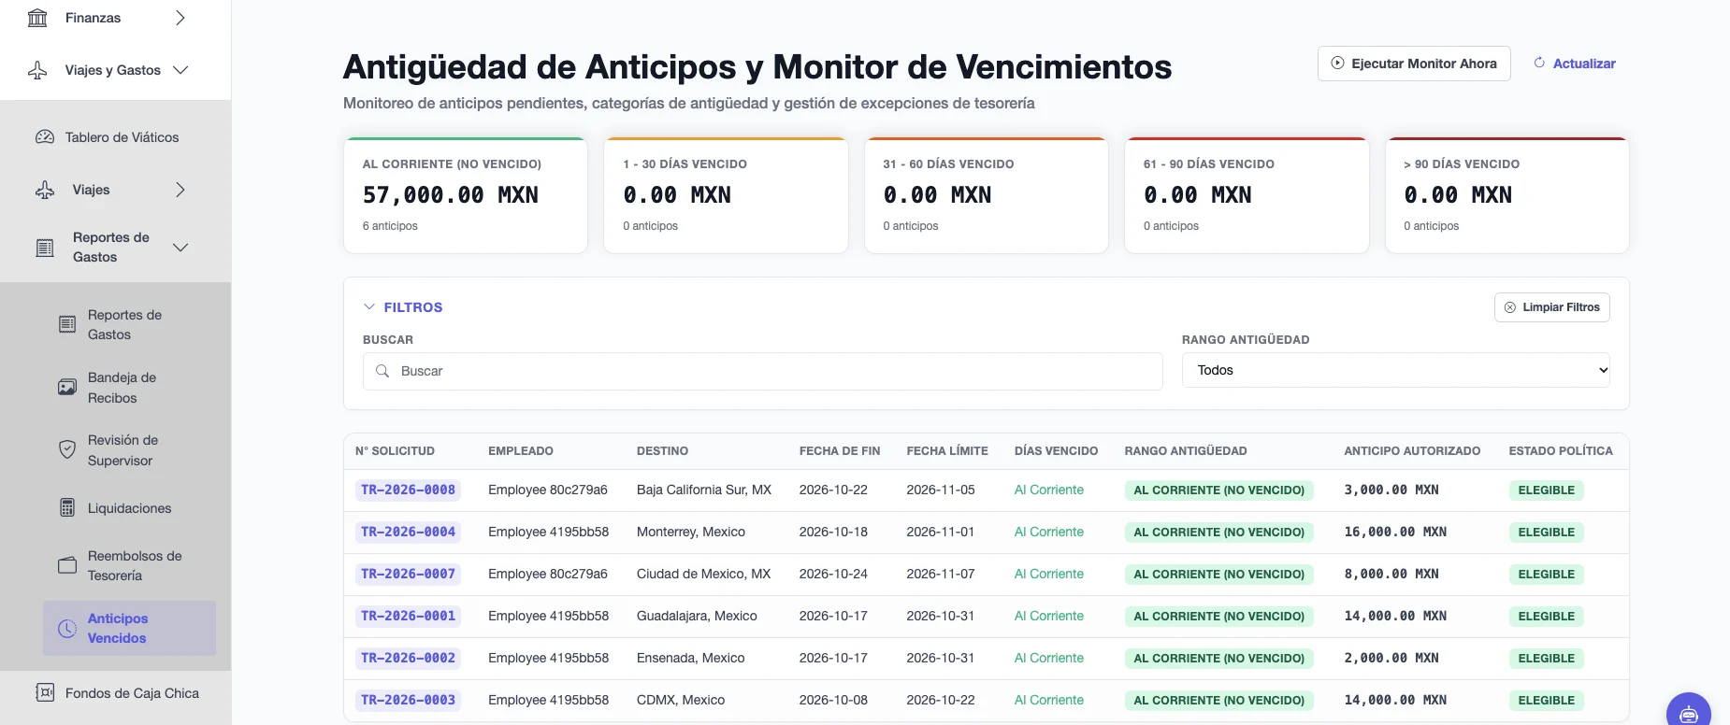Screen dimensions: 1730x725
Task: Click the Reportes de Gastos parent section icon
Action: 45,248
